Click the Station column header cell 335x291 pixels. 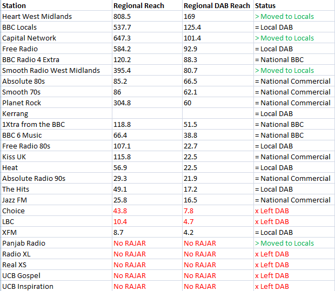(56, 5)
